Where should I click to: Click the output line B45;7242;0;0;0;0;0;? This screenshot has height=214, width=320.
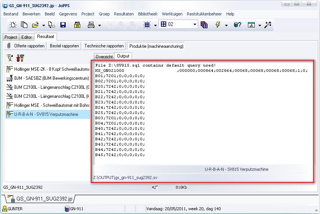point(120,155)
